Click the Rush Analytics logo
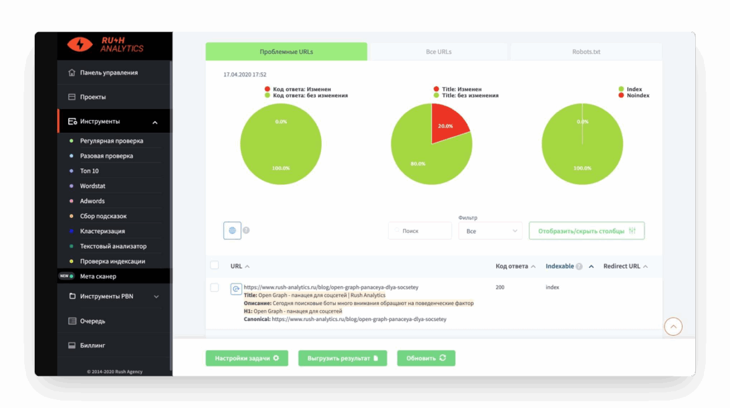The width and height of the screenshot is (730, 408). pyautogui.click(x=106, y=45)
